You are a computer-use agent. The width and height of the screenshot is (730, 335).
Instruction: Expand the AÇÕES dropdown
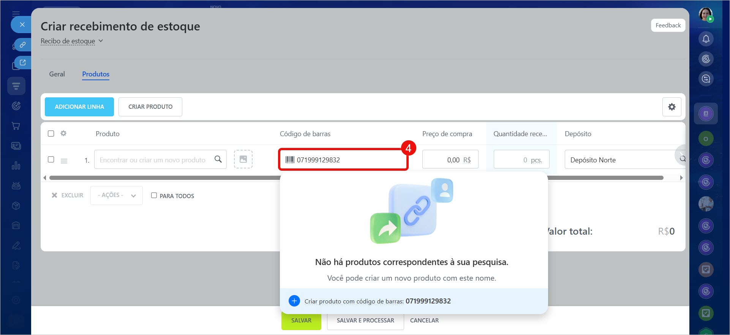coord(117,195)
